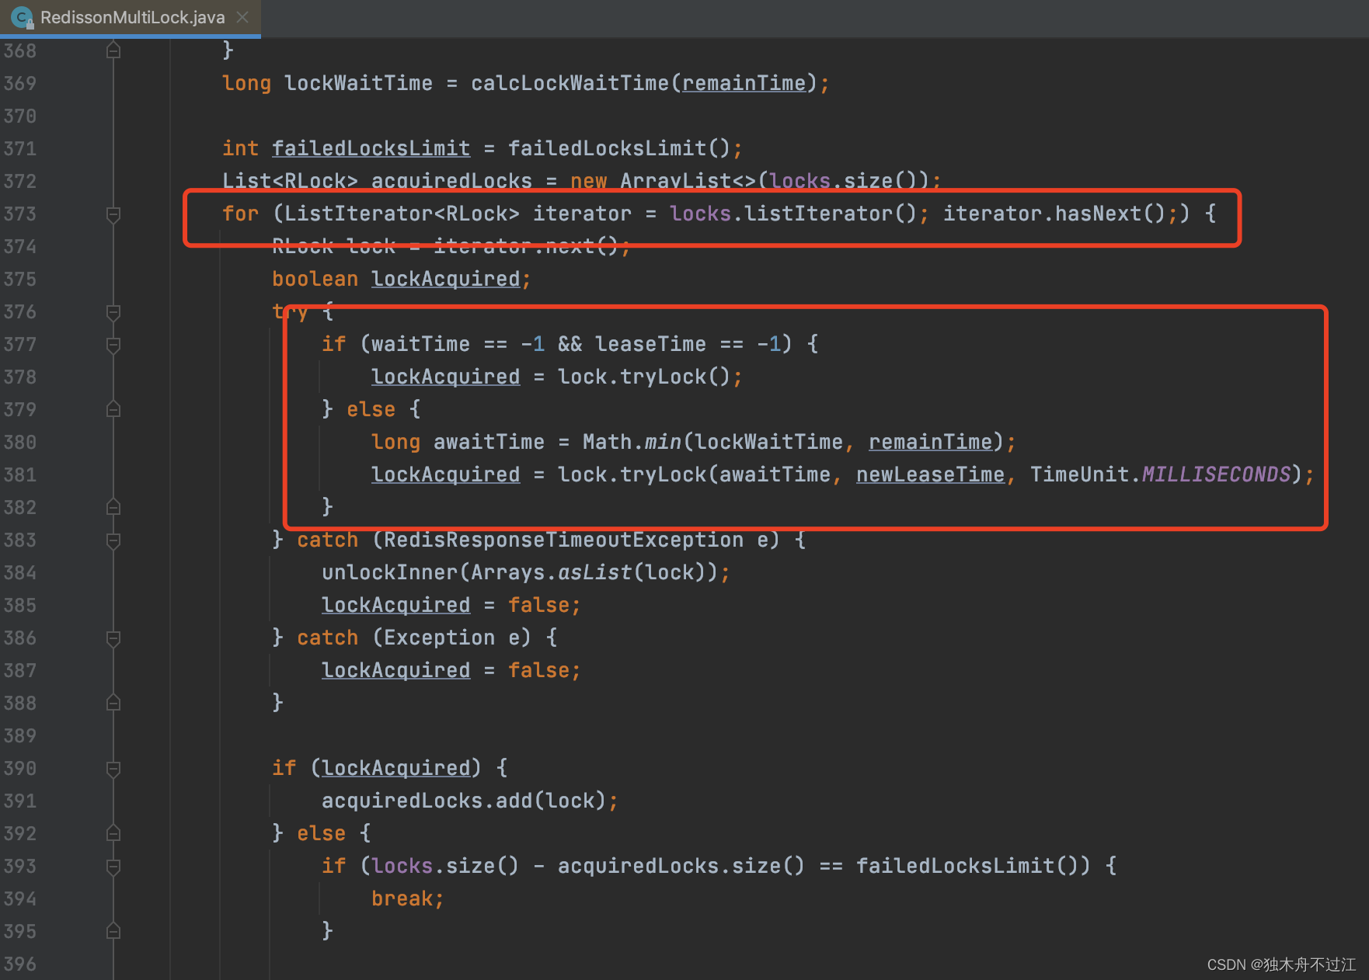Collapse the try block at line 376

click(x=113, y=312)
